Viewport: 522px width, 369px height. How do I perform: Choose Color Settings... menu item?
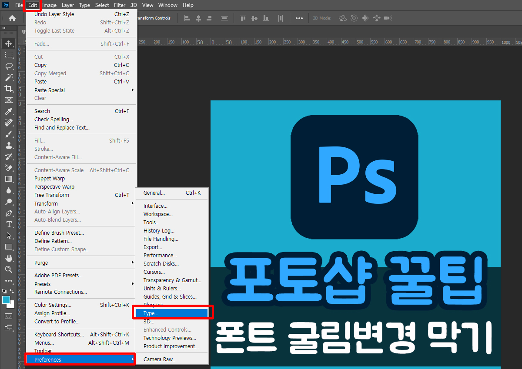pyautogui.click(x=82, y=305)
